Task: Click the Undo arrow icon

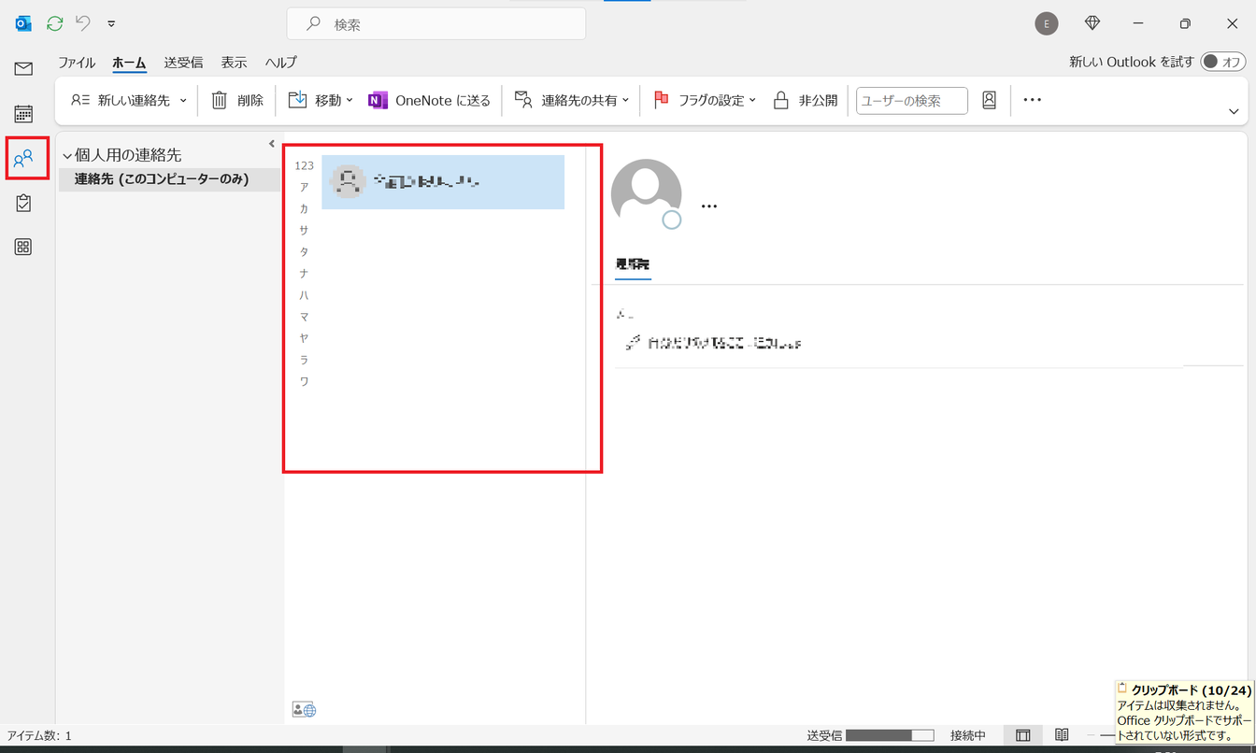Action: point(83,23)
